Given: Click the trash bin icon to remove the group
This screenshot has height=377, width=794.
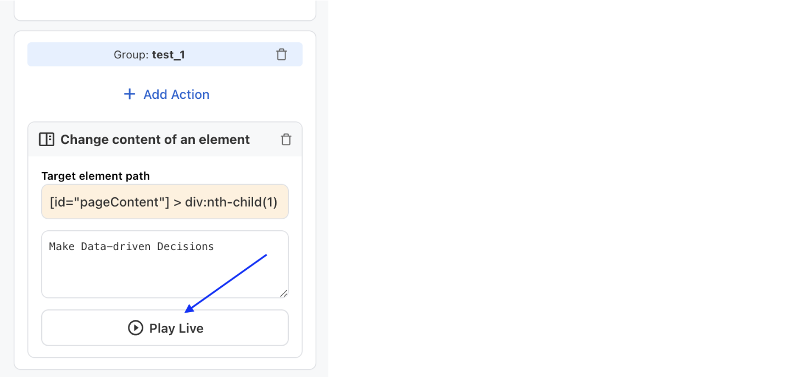Looking at the screenshot, I should (282, 54).
